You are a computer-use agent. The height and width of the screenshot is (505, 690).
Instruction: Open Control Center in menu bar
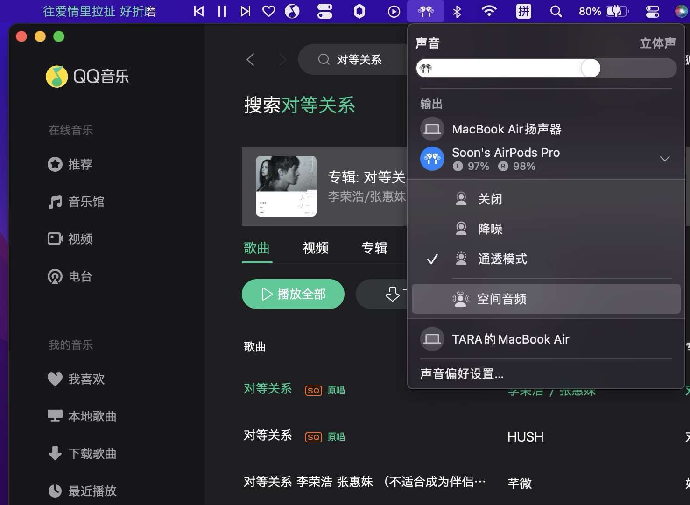(652, 11)
